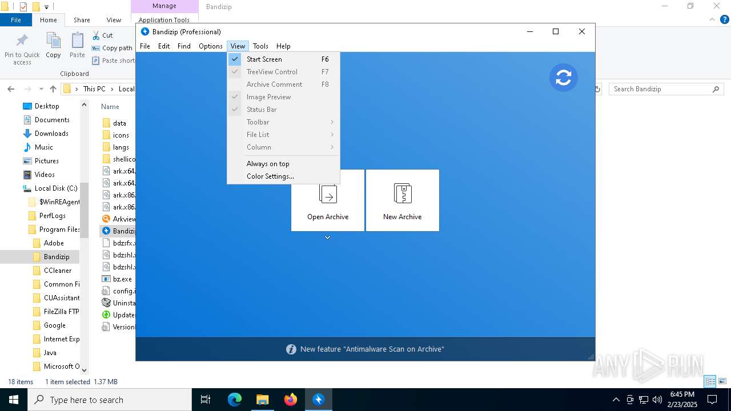The image size is (731, 411).
Task: Collapse the Explorer ribbon chevron
Action: coord(712,20)
